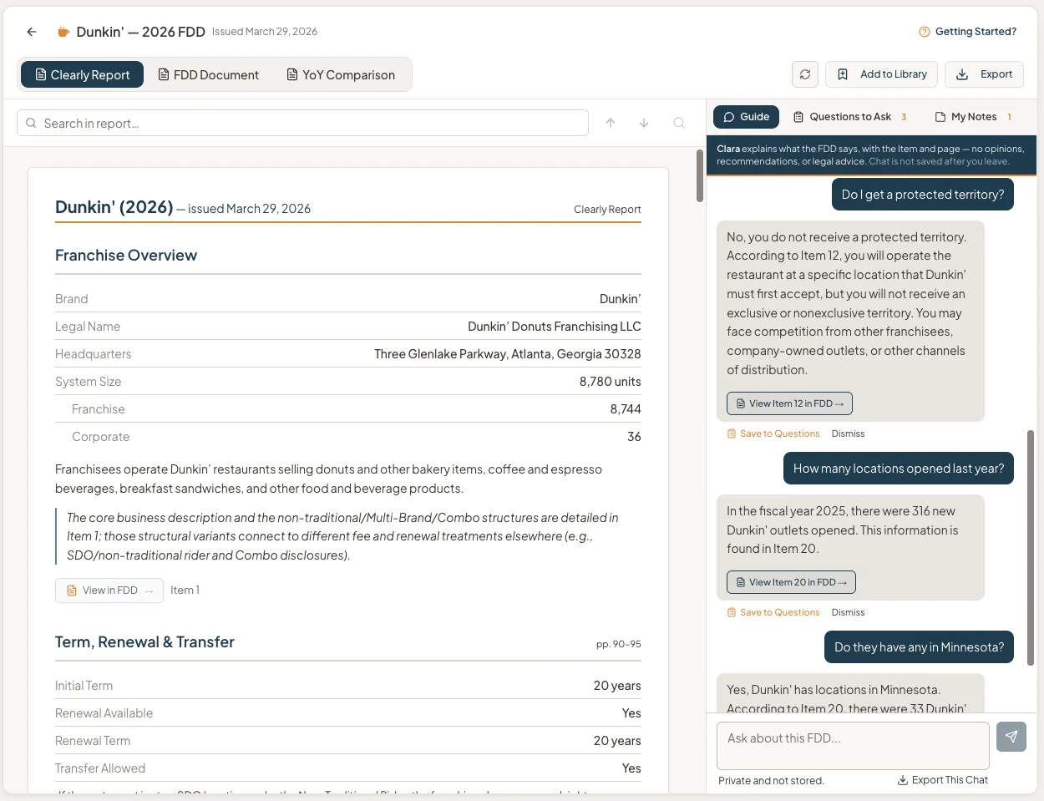Click Export This Chat
Screen dimensions: 1044x801
(942, 780)
